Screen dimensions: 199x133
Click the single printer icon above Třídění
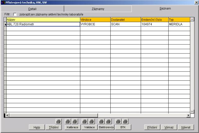(x=58, y=121)
